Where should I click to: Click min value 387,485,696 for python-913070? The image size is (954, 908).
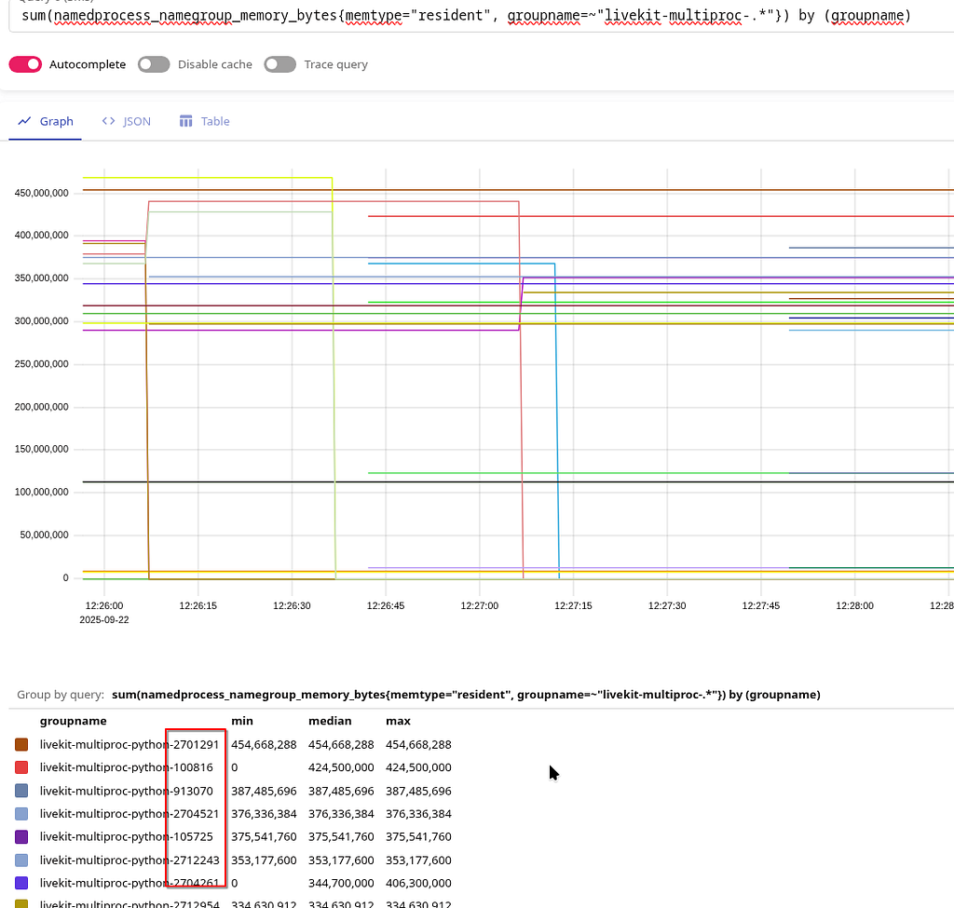point(264,791)
